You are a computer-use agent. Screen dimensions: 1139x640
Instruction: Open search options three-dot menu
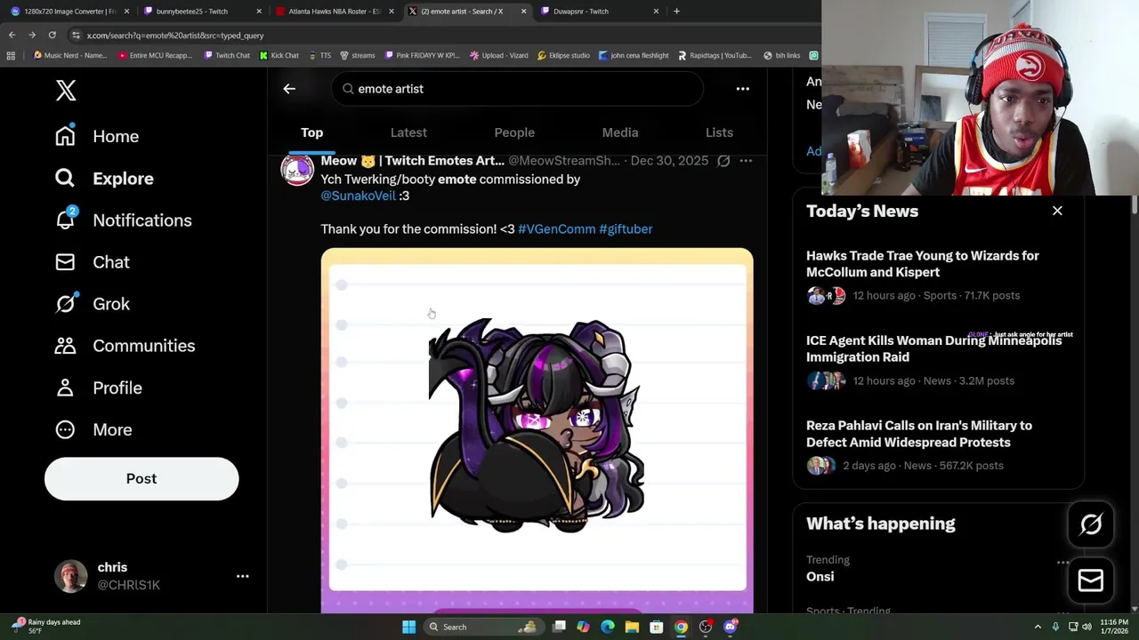tap(742, 89)
